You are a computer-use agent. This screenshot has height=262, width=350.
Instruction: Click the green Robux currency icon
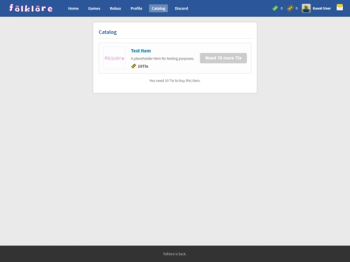click(x=275, y=8)
